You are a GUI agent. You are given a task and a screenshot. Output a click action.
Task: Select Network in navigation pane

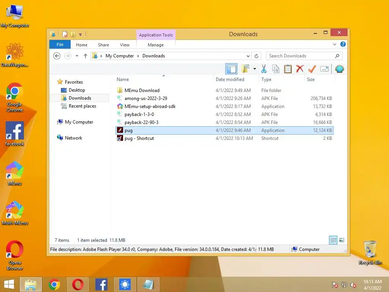[73, 138]
